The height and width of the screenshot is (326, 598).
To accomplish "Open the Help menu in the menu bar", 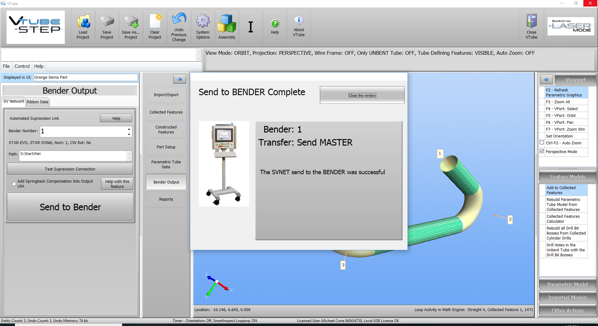I will [x=39, y=66].
